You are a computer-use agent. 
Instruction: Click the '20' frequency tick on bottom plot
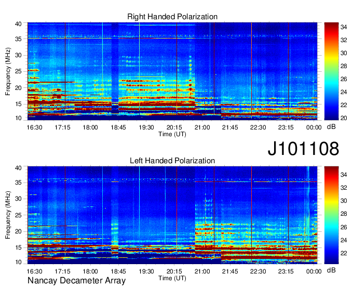[18, 231]
